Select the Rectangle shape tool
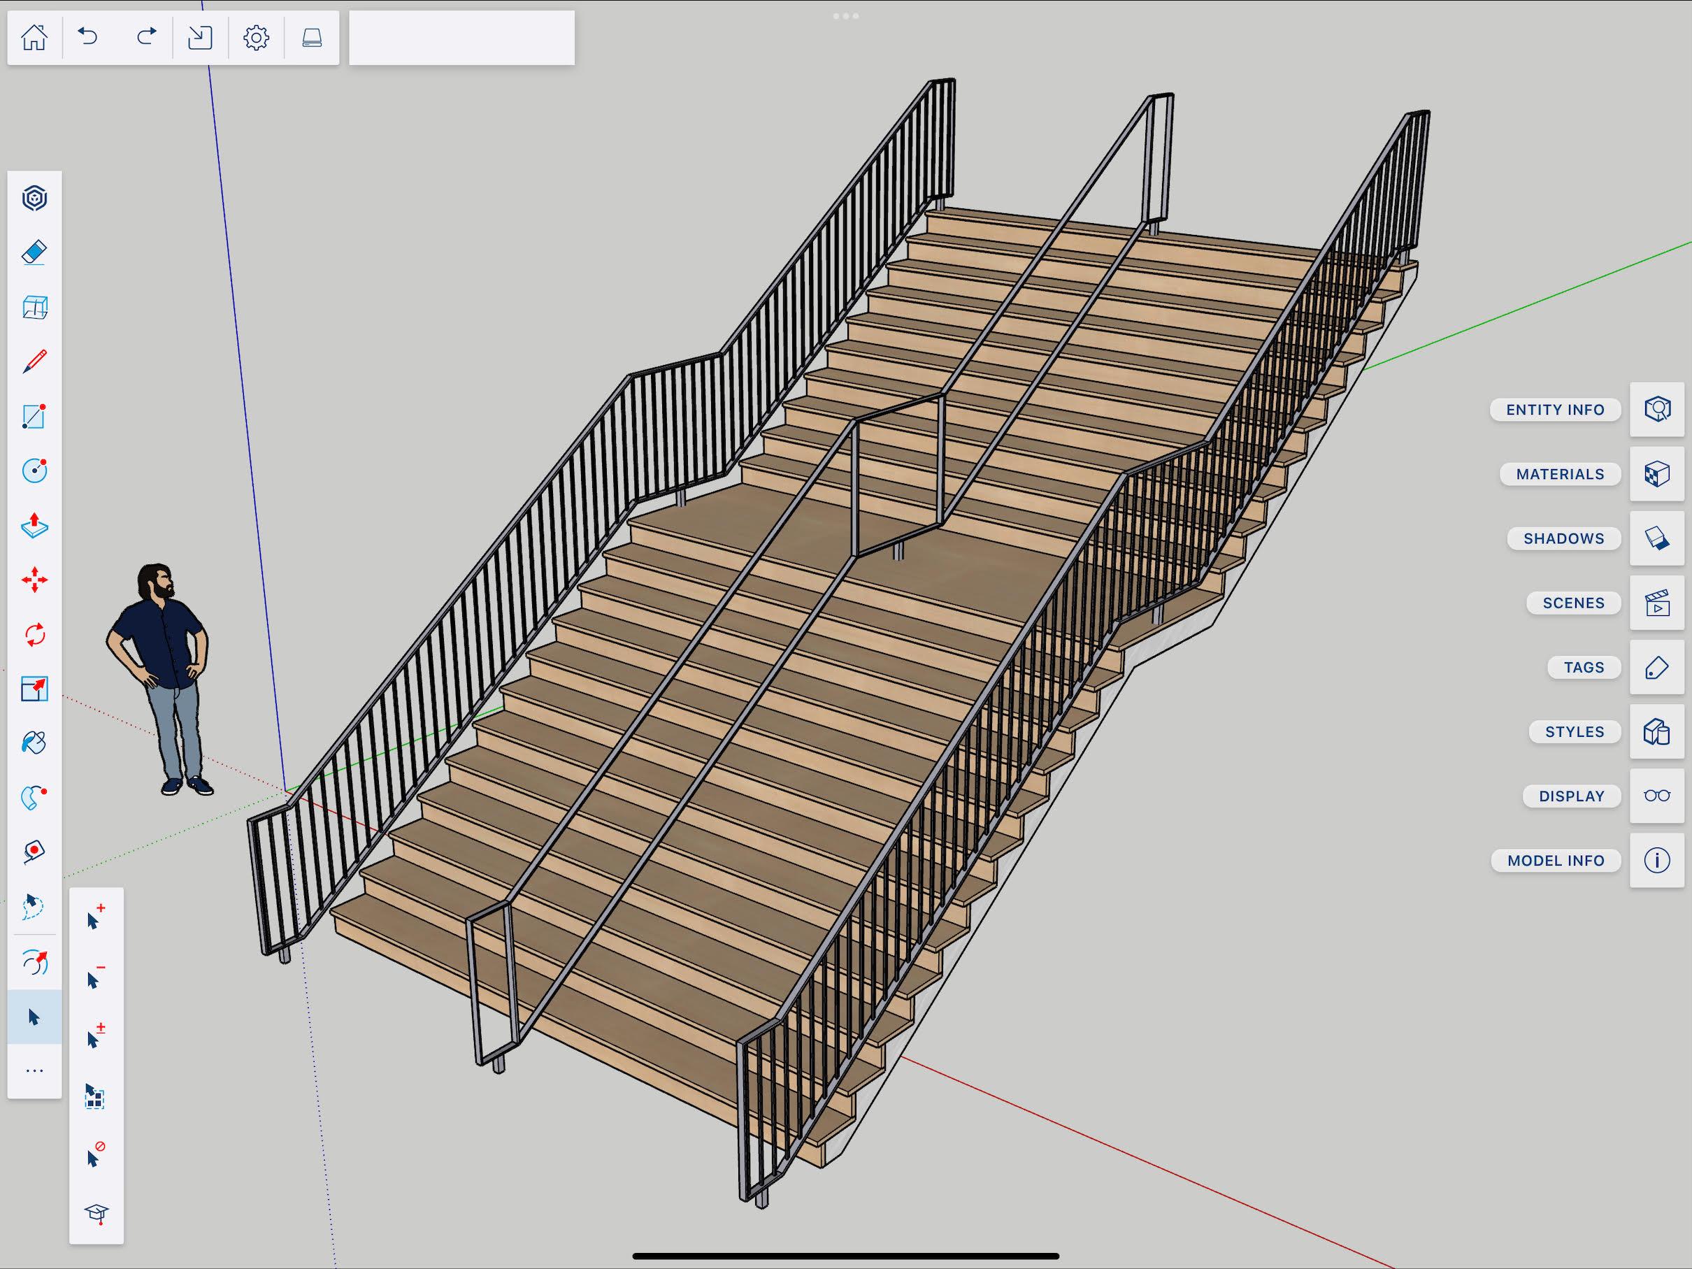This screenshot has height=1269, width=1692. [x=34, y=416]
